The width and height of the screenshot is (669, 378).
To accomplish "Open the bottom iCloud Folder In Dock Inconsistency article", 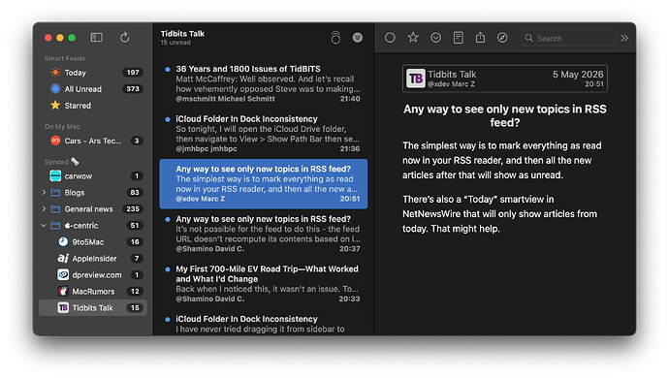I will pyautogui.click(x=264, y=324).
